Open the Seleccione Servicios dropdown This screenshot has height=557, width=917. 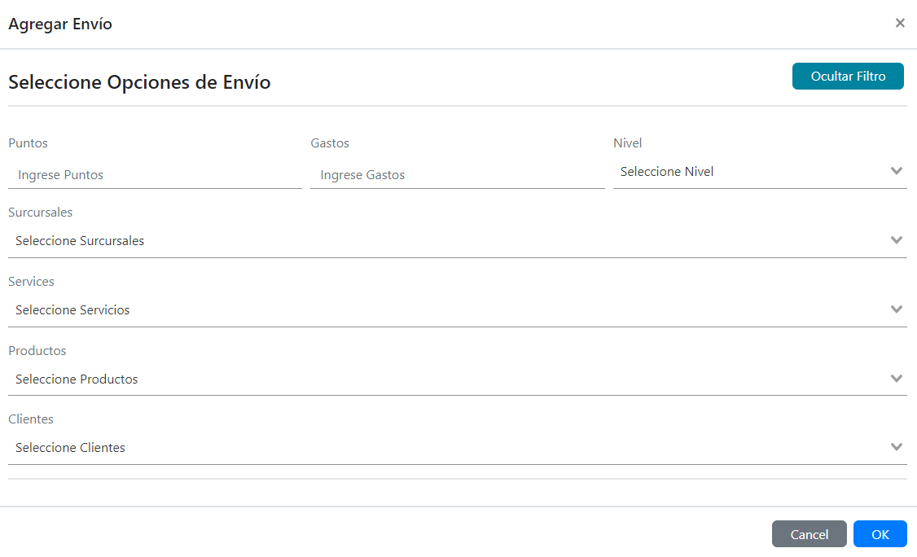(448, 310)
